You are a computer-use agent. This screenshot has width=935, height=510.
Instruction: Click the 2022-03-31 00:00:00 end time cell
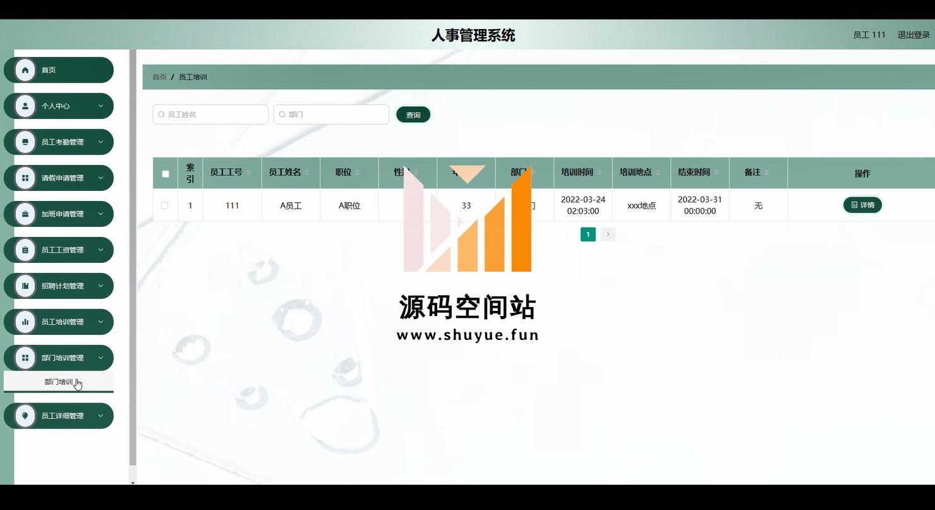click(x=700, y=205)
